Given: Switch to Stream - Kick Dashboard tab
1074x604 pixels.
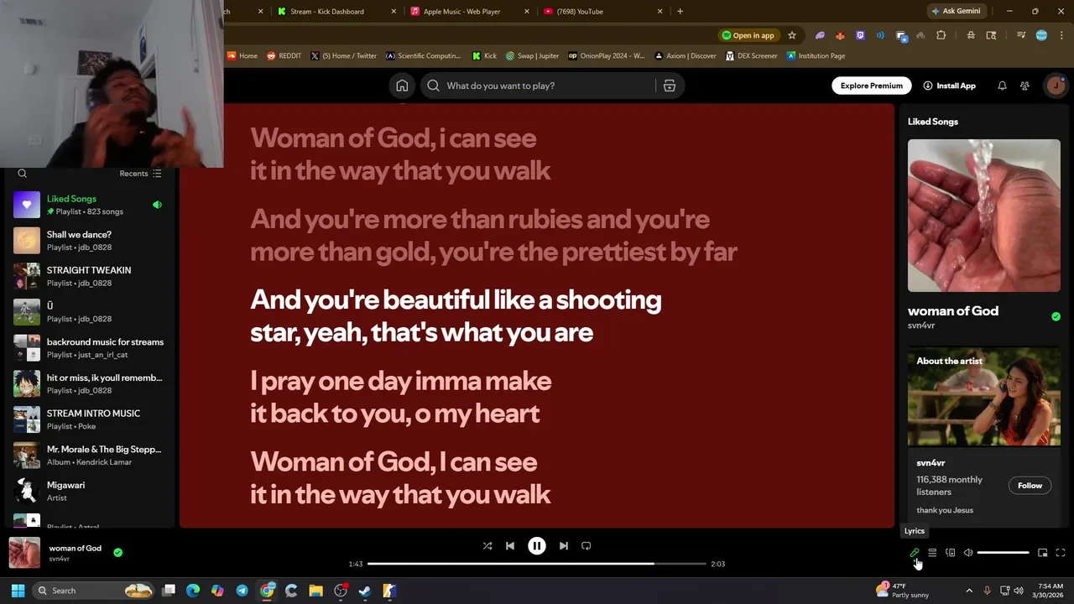Looking at the screenshot, I should (x=336, y=12).
